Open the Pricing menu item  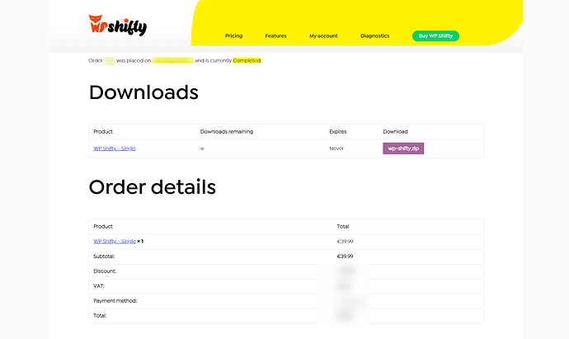tap(233, 36)
